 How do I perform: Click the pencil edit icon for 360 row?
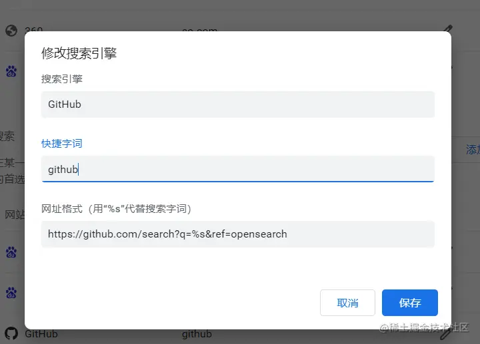[448, 29]
